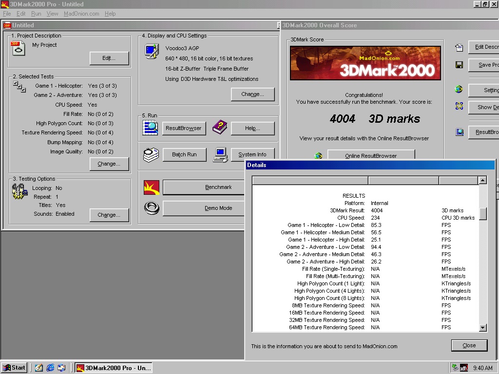The image size is (499, 374).
Task: Click the 9:40 AM clock
Action: click(x=483, y=368)
